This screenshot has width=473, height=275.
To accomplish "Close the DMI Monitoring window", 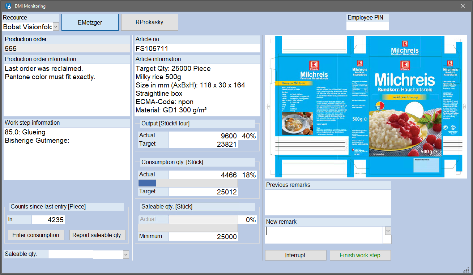I will (463, 6).
